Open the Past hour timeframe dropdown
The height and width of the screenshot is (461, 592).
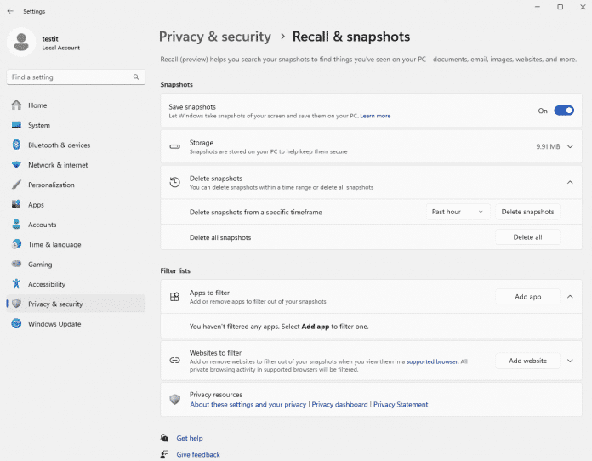tap(458, 212)
